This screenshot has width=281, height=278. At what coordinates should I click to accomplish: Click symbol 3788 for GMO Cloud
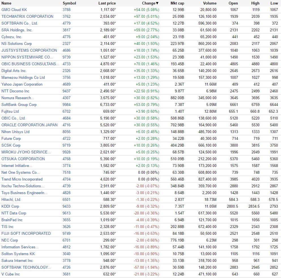click(x=67, y=10)
